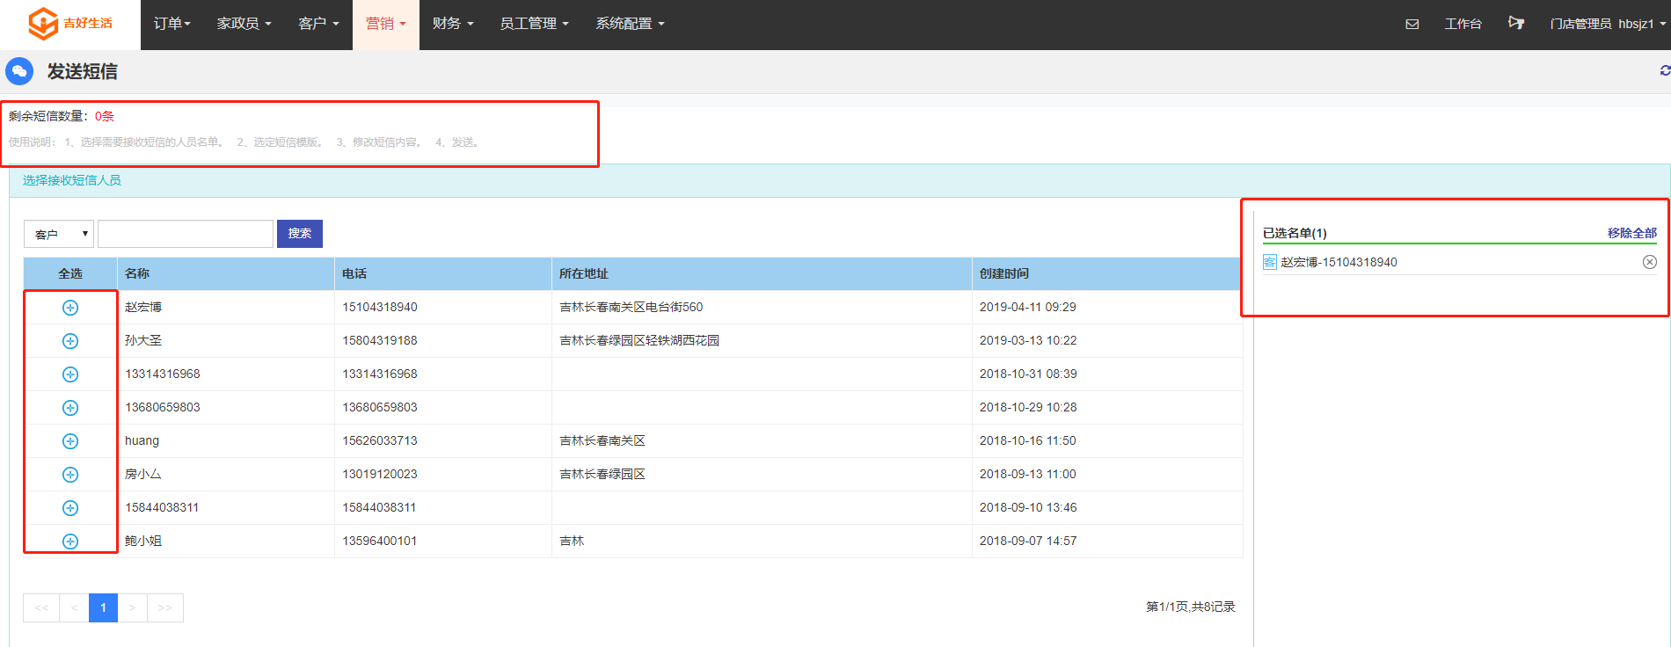This screenshot has height=647, width=1671.
Task: Click phone cell 13596400101
Action: (380, 541)
